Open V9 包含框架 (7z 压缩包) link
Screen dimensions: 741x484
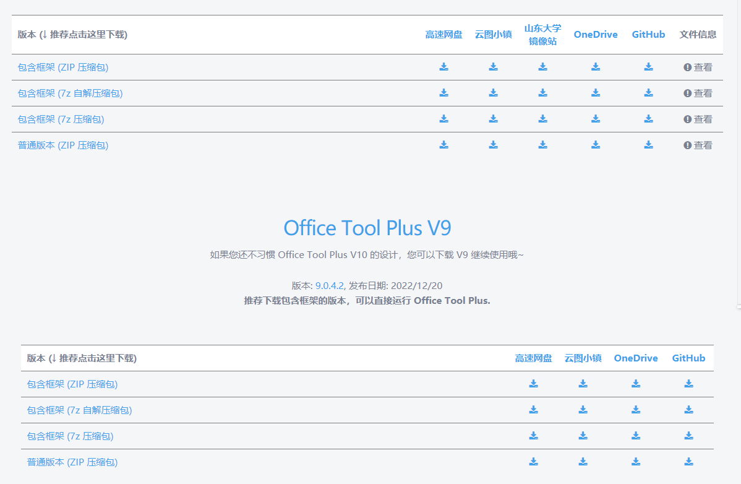(x=71, y=436)
